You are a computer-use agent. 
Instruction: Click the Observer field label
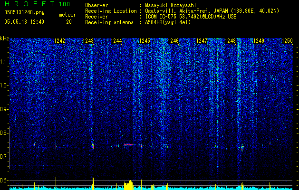[x=96, y=5]
